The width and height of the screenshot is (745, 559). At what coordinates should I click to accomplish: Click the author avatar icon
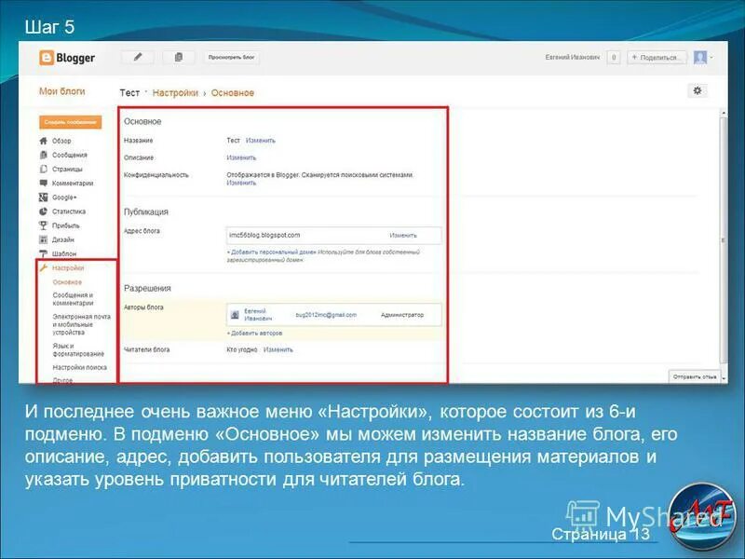[235, 315]
